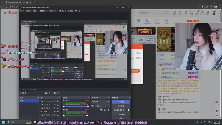Open source properties via 设置 gear button
The width and height of the screenshot is (222, 125).
tap(47, 93)
